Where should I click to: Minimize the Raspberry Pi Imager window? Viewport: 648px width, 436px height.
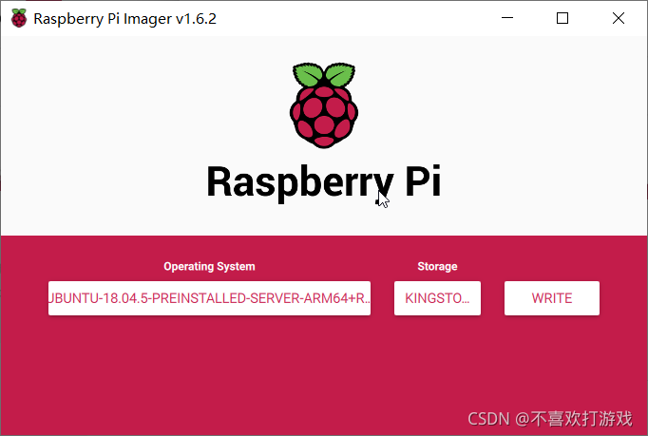point(507,18)
